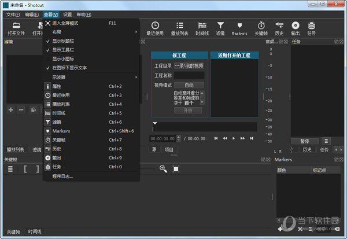Click the tab-scroll left arrow near 任务 tab

click(336, 150)
